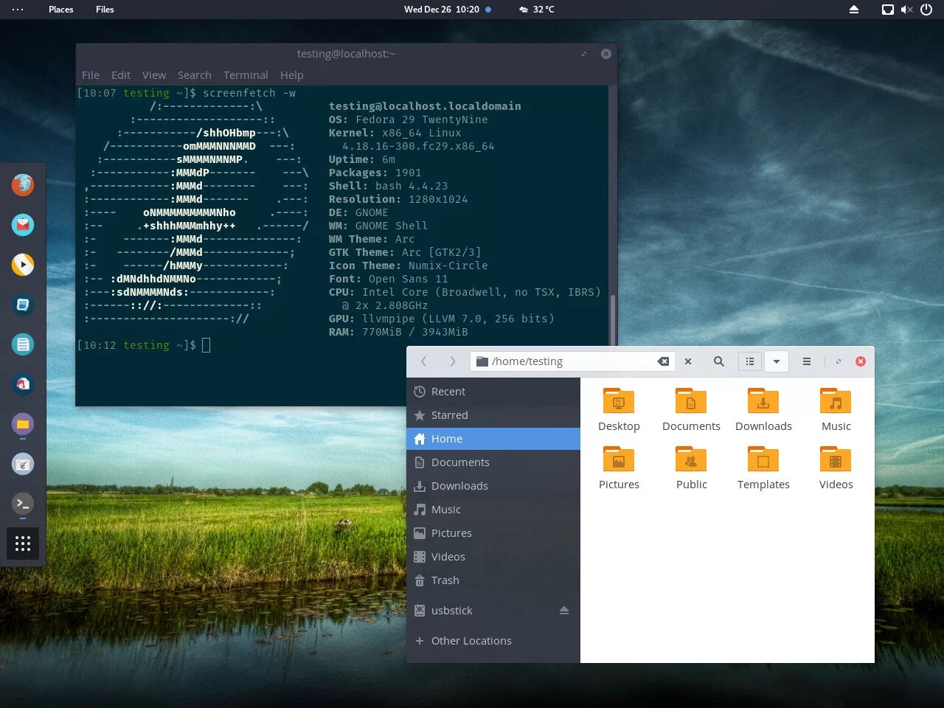Screen dimensions: 944x708
Task: Open the text document editor dock icon
Action: [23, 344]
